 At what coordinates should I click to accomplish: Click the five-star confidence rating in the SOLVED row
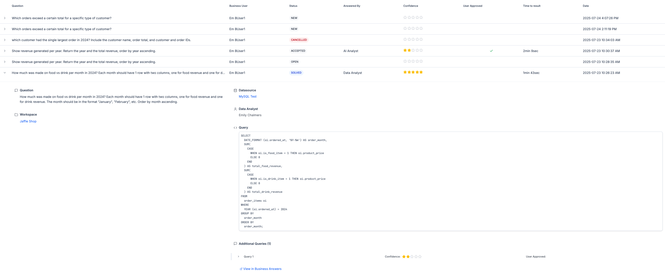pos(413,72)
